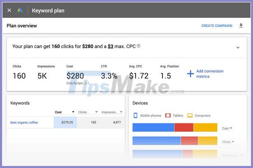The height and width of the screenshot is (168, 253).
Task: Click the $280 Cost metric value
Action: (75, 76)
